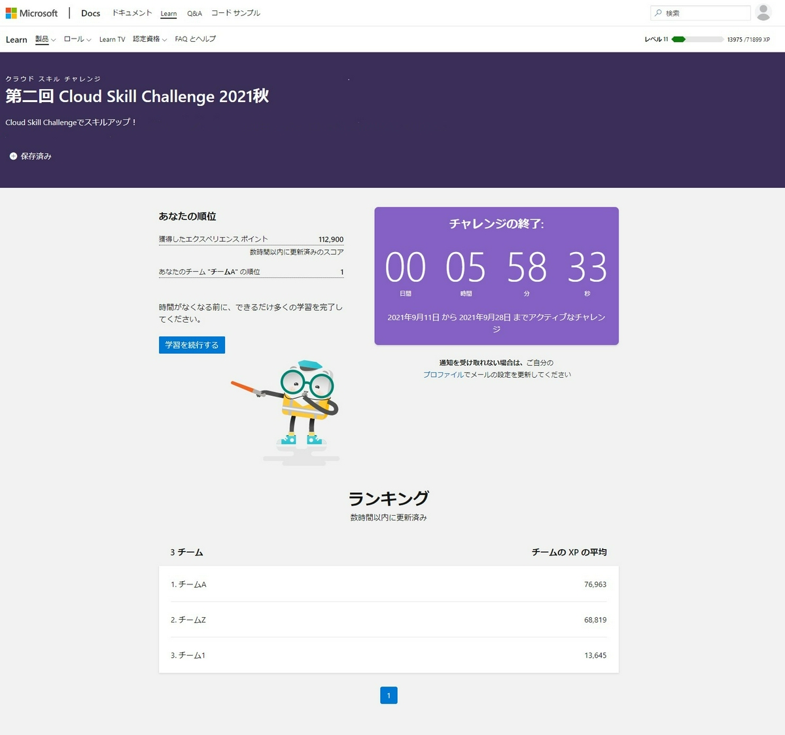Viewport: 785px width, 735px height.
Task: Expand the ロール dropdown
Action: [77, 39]
